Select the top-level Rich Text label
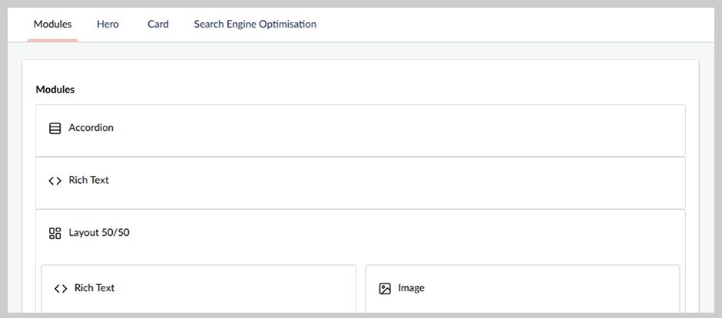 pyautogui.click(x=88, y=180)
